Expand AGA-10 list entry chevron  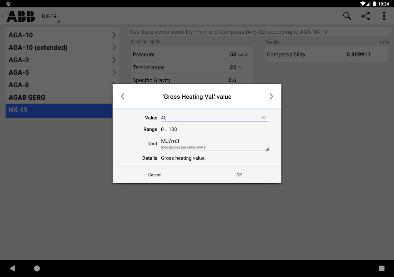pos(114,35)
